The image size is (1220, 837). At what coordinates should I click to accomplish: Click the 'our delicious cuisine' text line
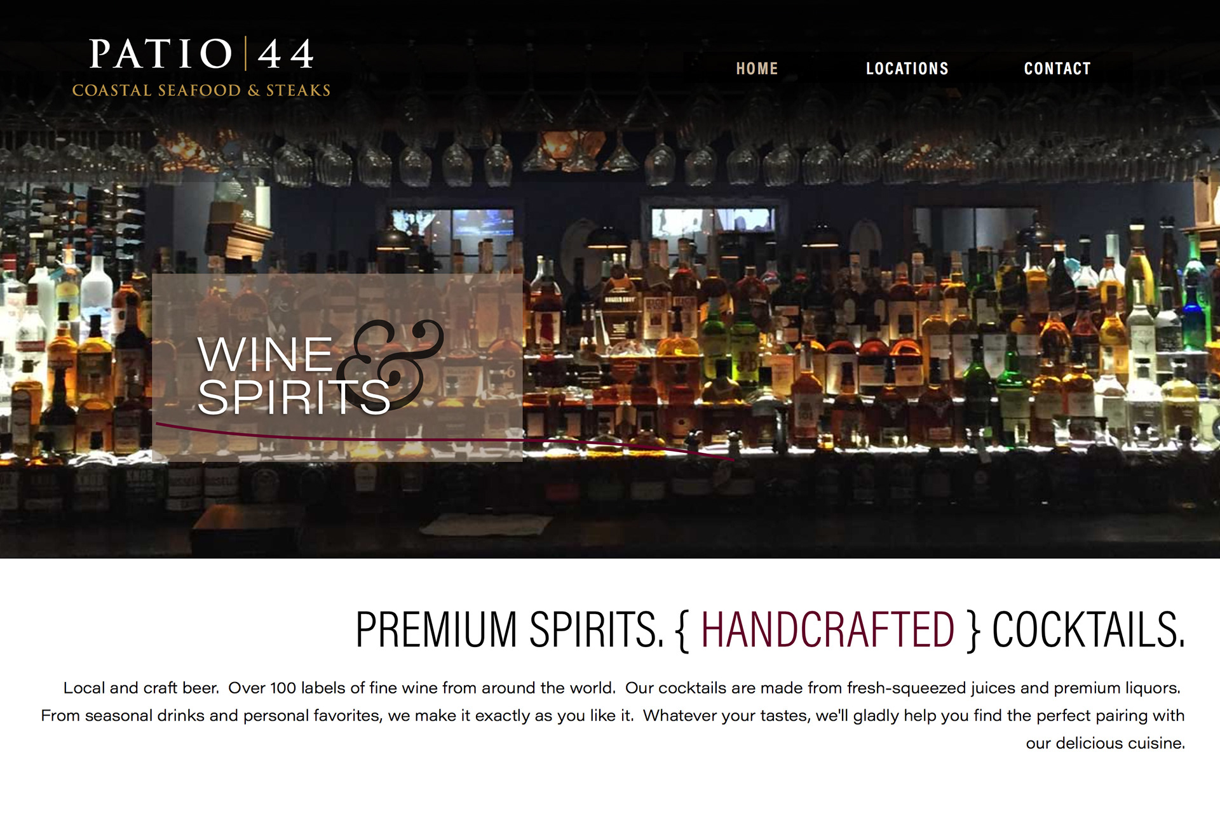tap(1105, 743)
